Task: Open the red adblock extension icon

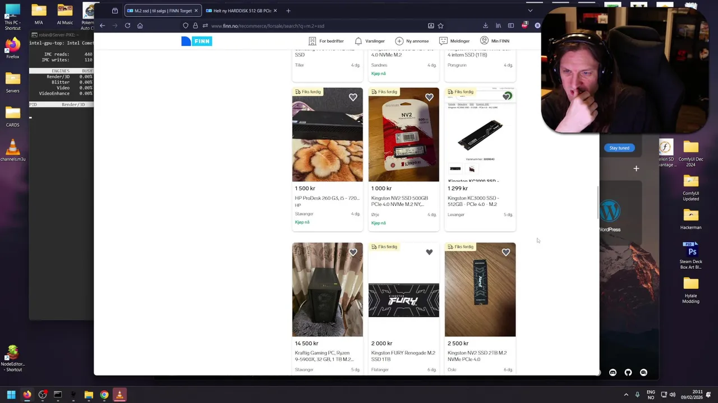Action: tap(524, 25)
